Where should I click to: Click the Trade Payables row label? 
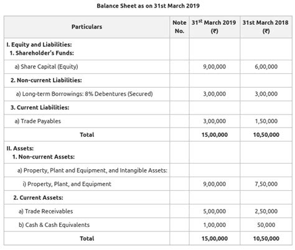click(38, 121)
